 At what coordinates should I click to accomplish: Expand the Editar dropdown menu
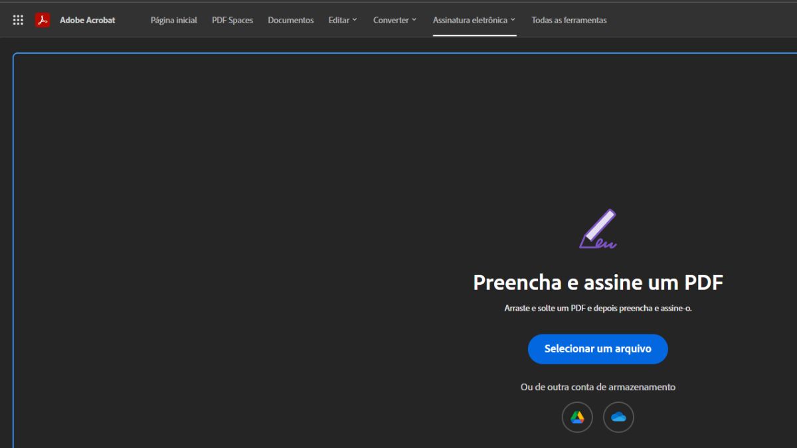[x=342, y=20]
